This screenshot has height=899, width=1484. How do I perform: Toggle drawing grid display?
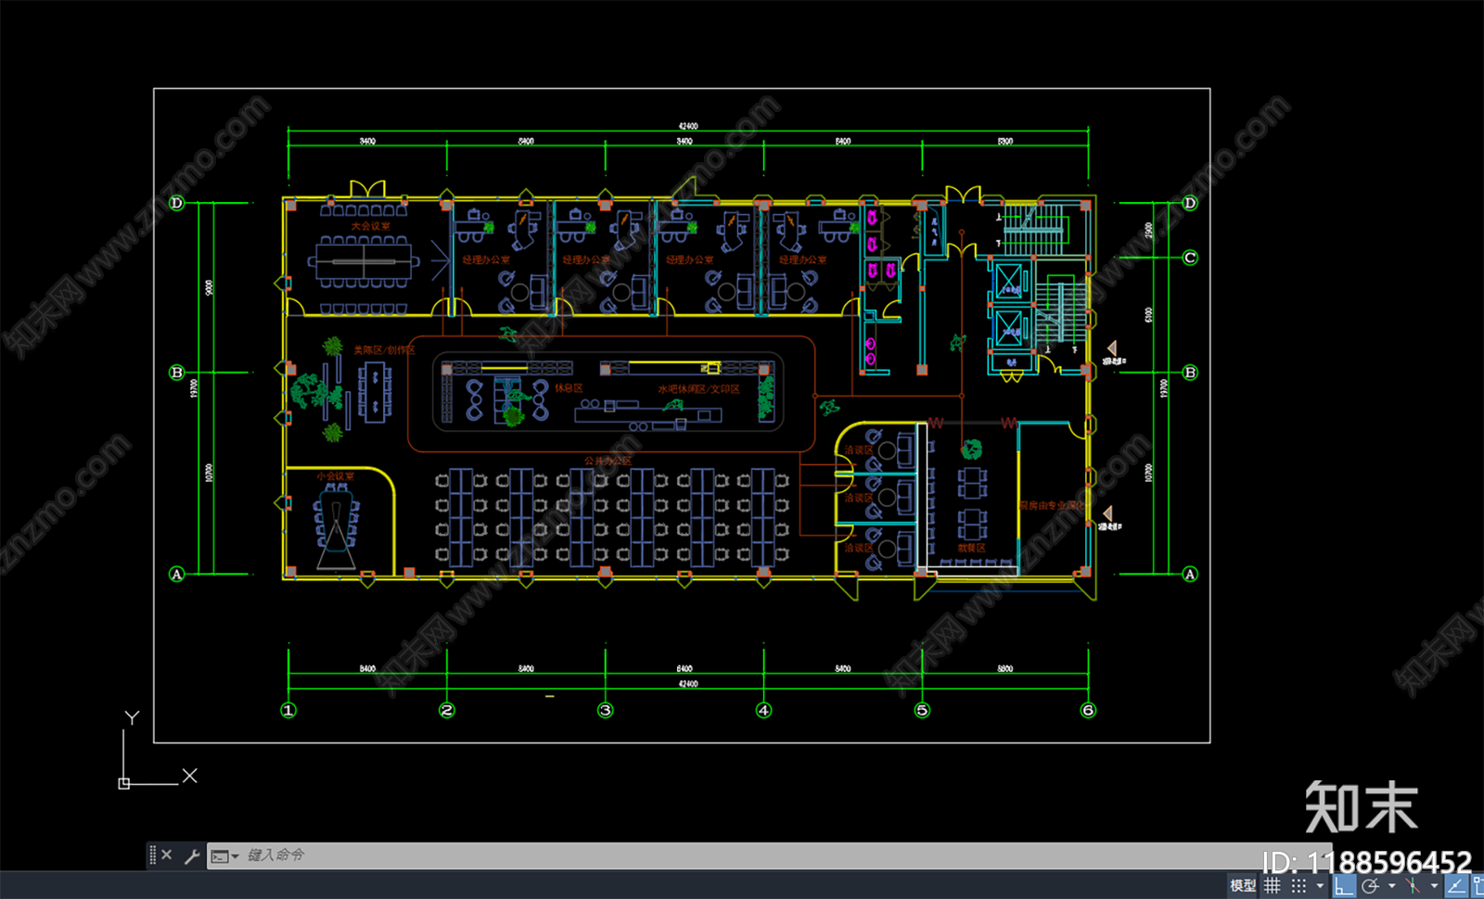[1272, 885]
